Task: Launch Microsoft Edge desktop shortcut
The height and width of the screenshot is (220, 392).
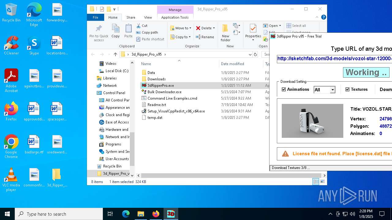Action: tap(34, 15)
